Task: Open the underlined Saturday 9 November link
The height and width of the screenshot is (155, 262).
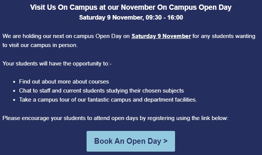Action: (x=161, y=36)
